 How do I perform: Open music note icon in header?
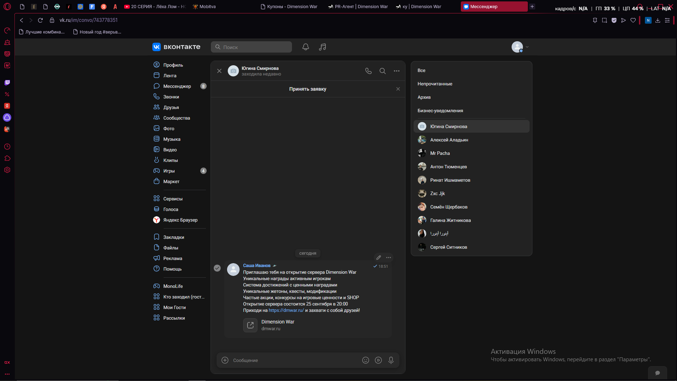point(322,47)
